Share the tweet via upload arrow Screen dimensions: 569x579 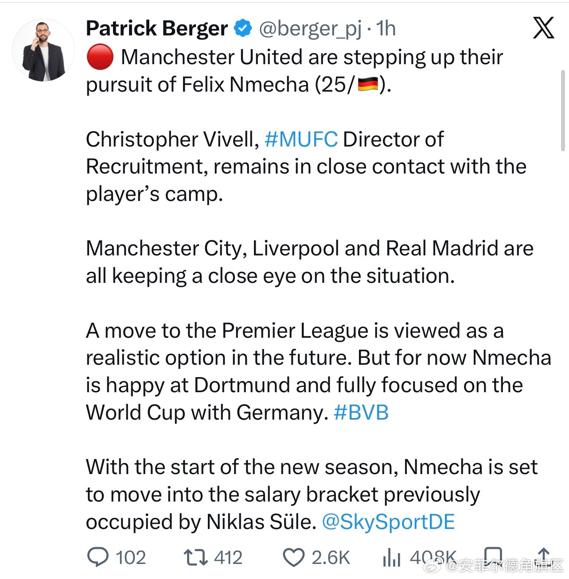coord(544,556)
